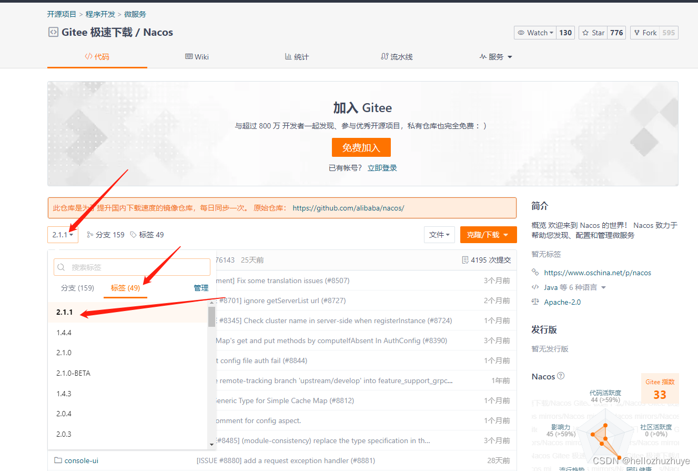The image size is (698, 471).
Task: Click the tag list scrollbar thumb
Action: 211,317
